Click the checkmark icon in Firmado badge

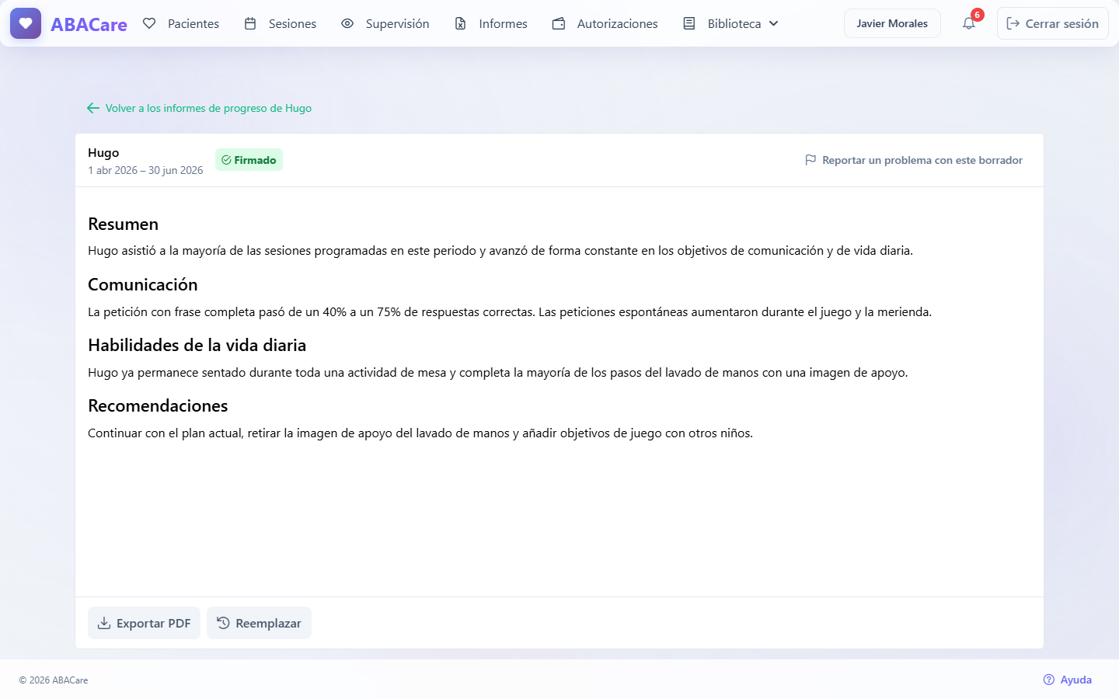point(226,160)
